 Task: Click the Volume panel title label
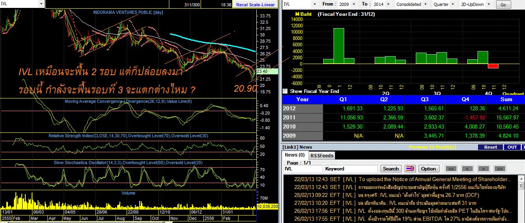click(128, 193)
